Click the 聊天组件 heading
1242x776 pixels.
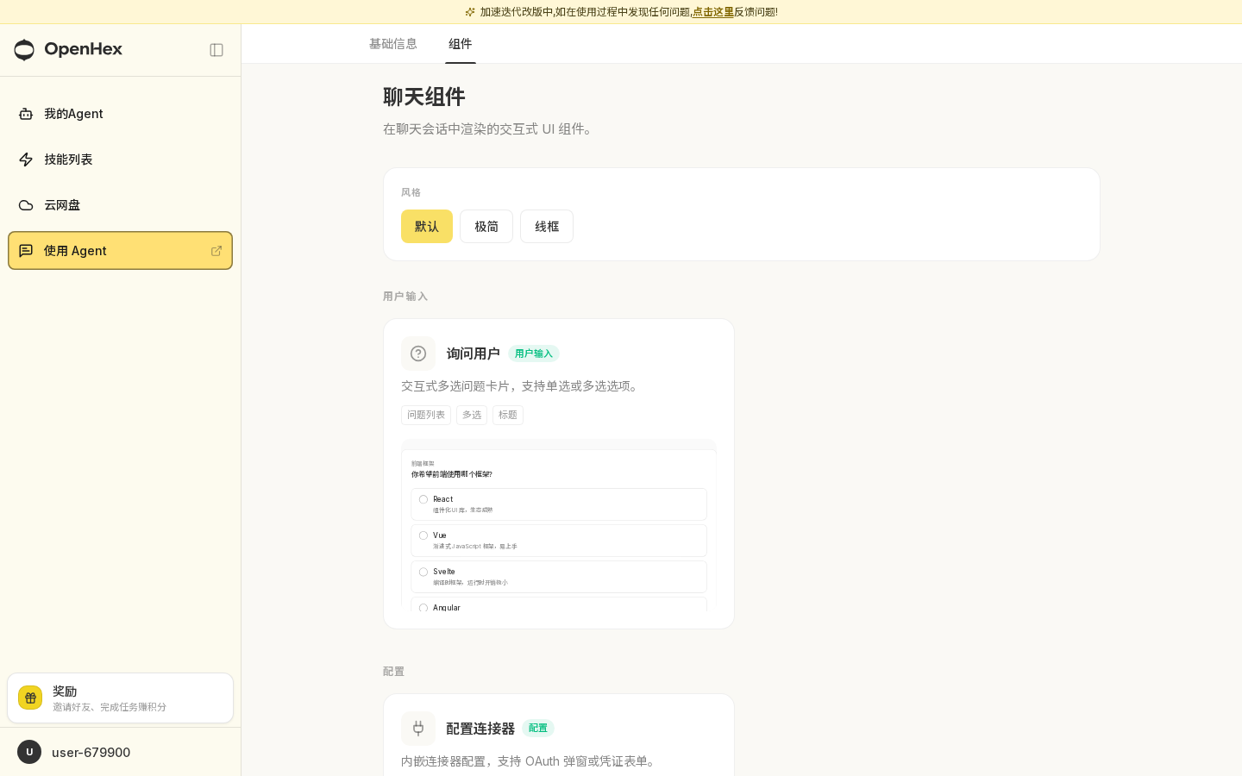pos(424,97)
